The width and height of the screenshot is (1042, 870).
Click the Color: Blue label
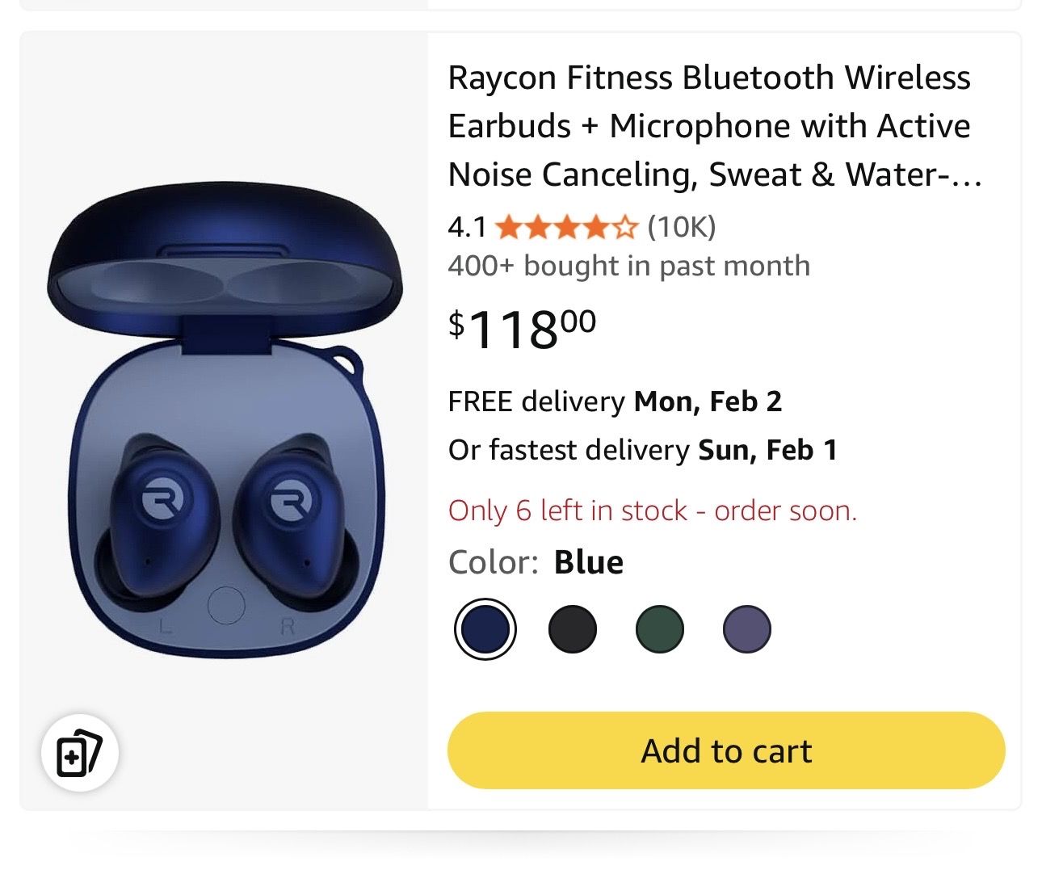coord(536,562)
